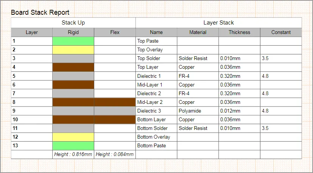Image resolution: width=313 pixels, height=173 pixels.
Task: Select "Copper" material in Top Layer row
Action: click(x=198, y=67)
